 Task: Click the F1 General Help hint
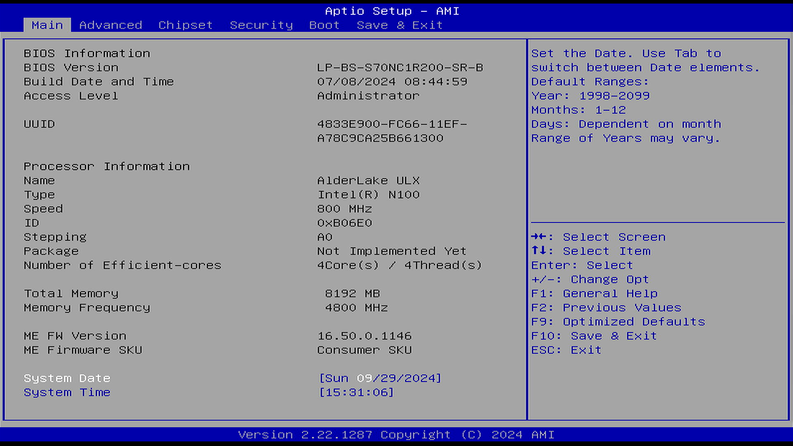(x=594, y=294)
